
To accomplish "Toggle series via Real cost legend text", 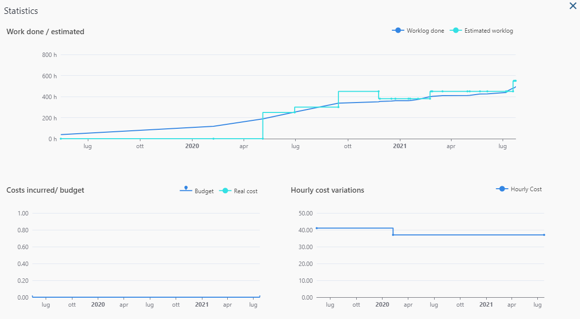I will 246,191.
